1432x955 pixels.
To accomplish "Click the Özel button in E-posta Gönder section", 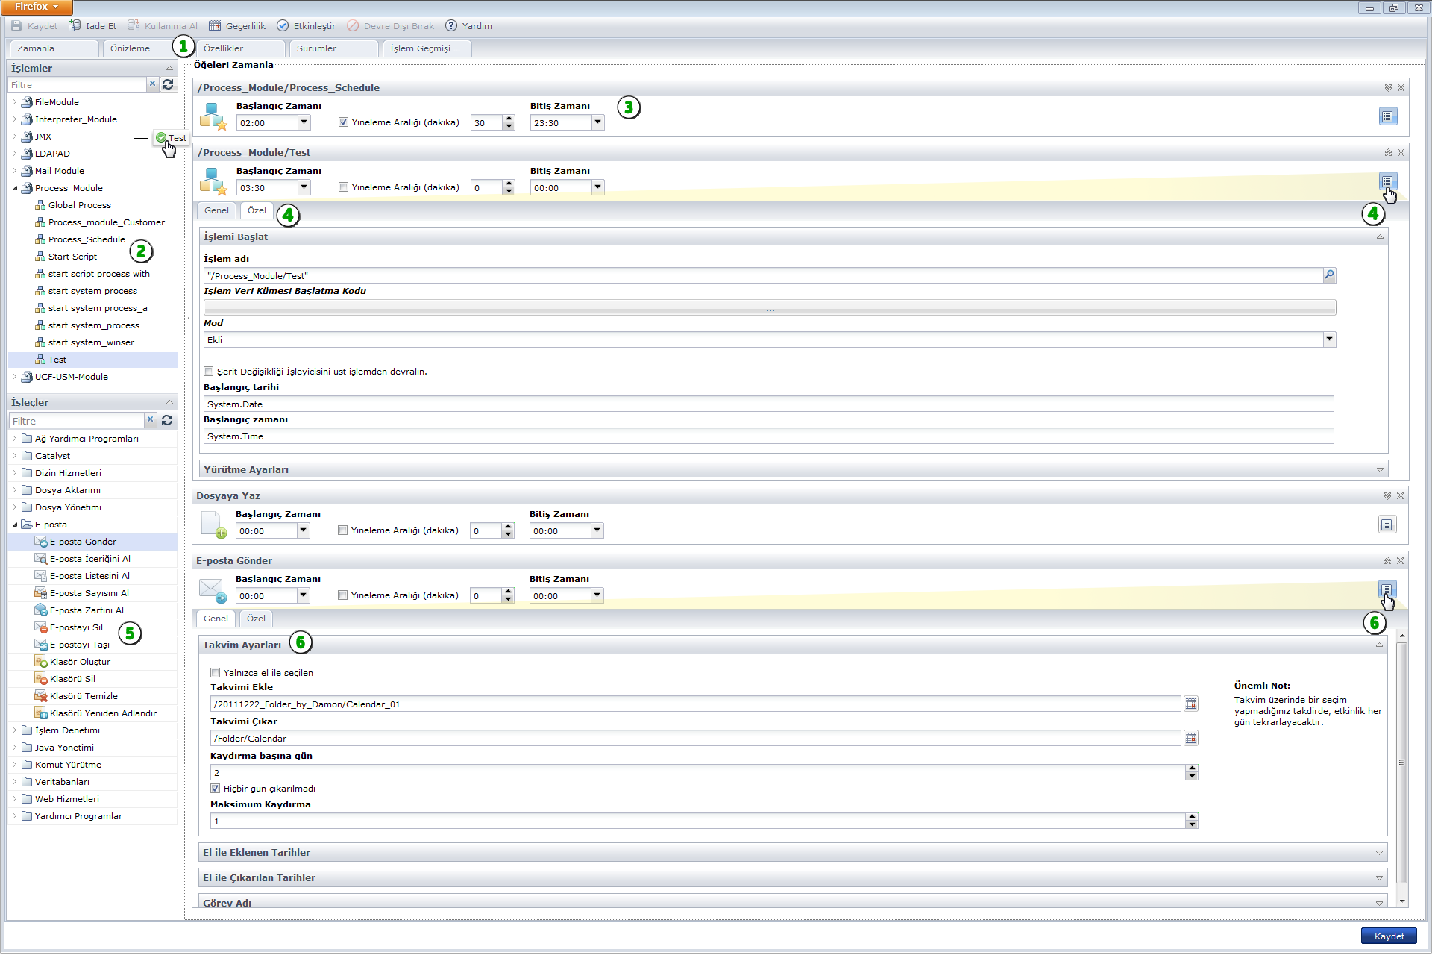I will 254,619.
